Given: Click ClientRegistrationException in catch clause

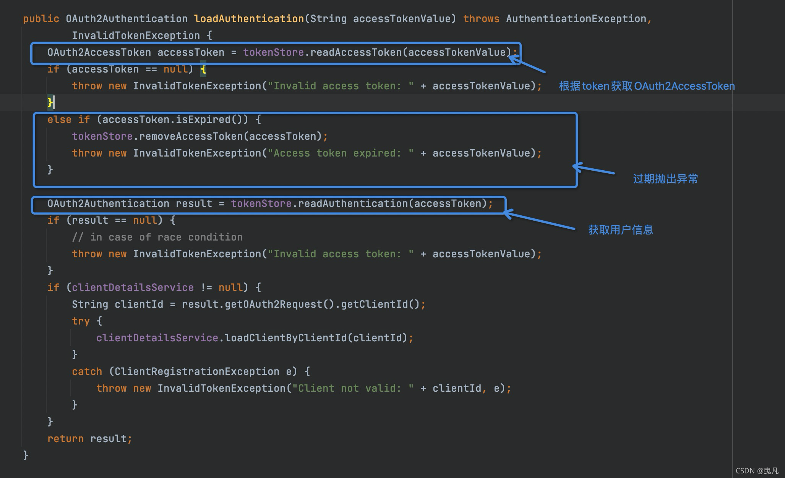Looking at the screenshot, I should click(197, 371).
